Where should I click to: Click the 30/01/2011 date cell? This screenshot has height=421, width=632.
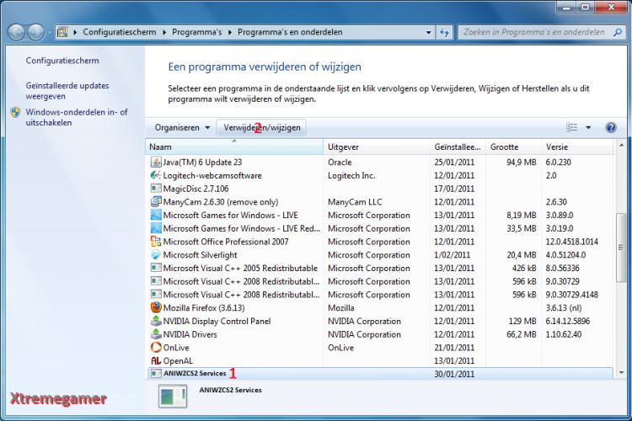pyautogui.click(x=454, y=374)
